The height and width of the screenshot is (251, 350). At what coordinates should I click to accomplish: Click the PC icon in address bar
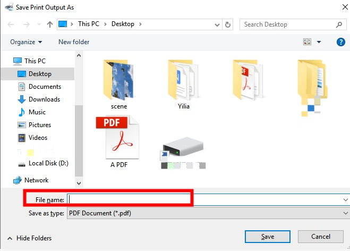[x=63, y=24]
